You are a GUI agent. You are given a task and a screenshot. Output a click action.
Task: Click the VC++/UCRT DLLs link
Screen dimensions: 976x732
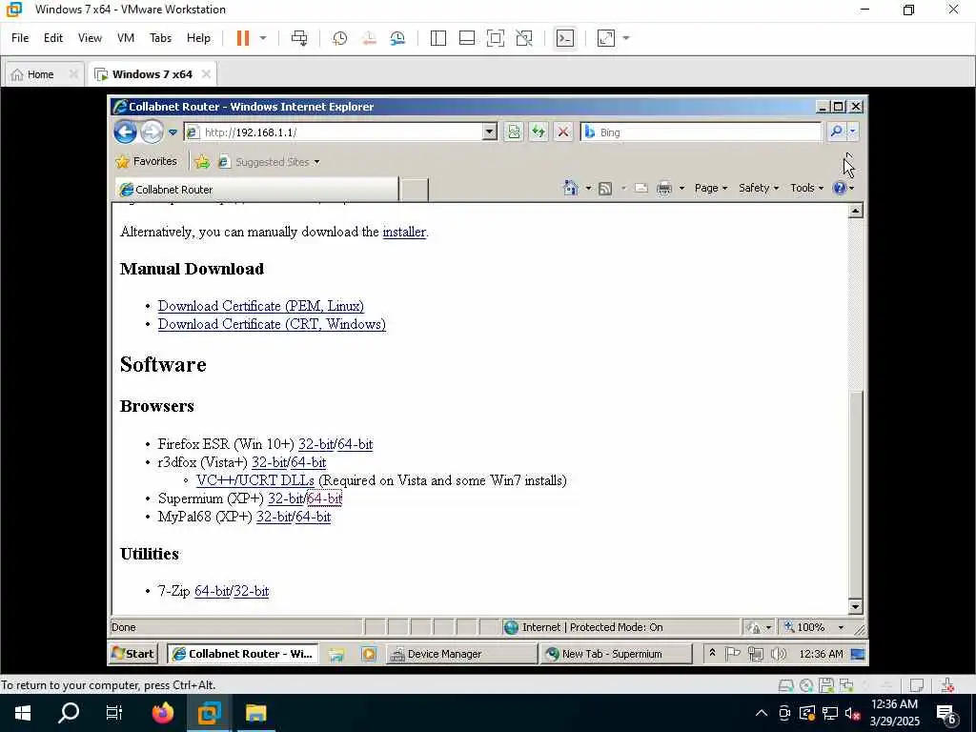(255, 480)
